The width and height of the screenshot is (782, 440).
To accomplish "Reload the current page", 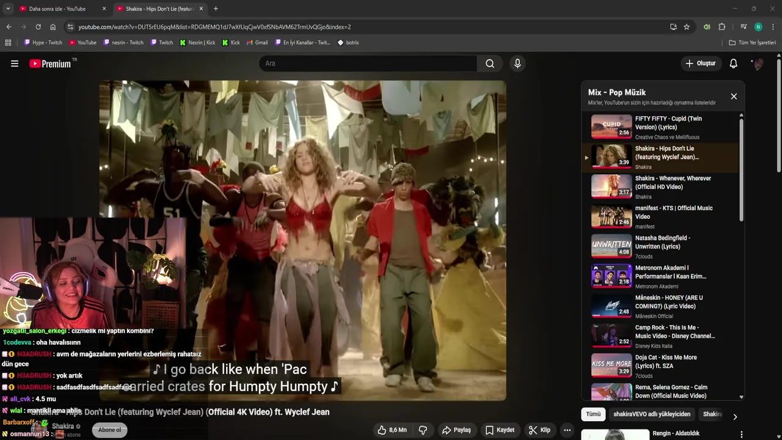I will (38, 27).
